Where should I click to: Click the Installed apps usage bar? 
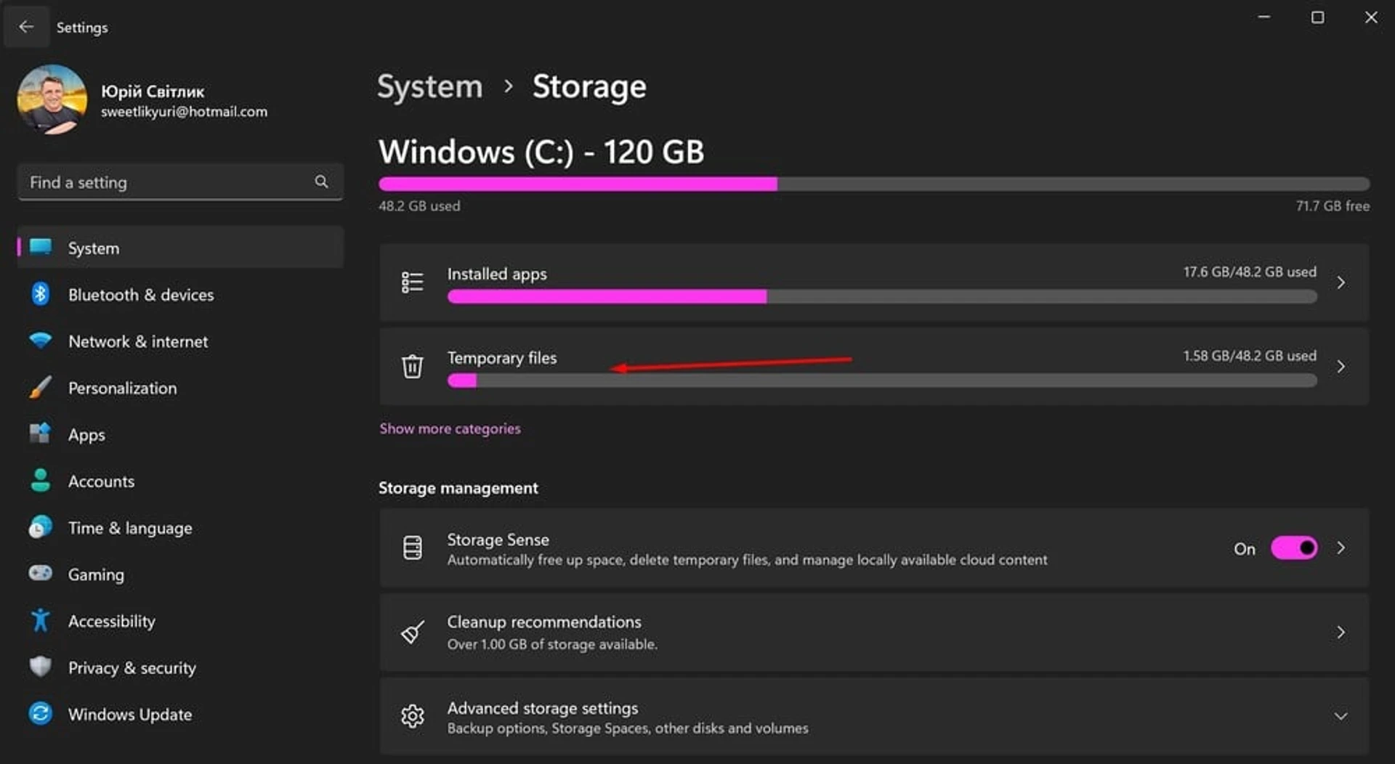click(x=882, y=296)
